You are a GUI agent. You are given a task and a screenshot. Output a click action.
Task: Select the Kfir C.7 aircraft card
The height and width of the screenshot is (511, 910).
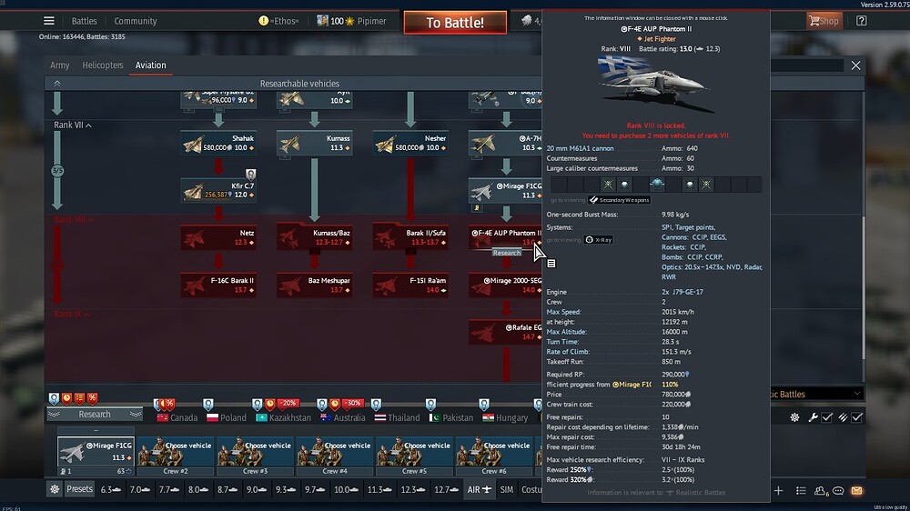click(218, 190)
